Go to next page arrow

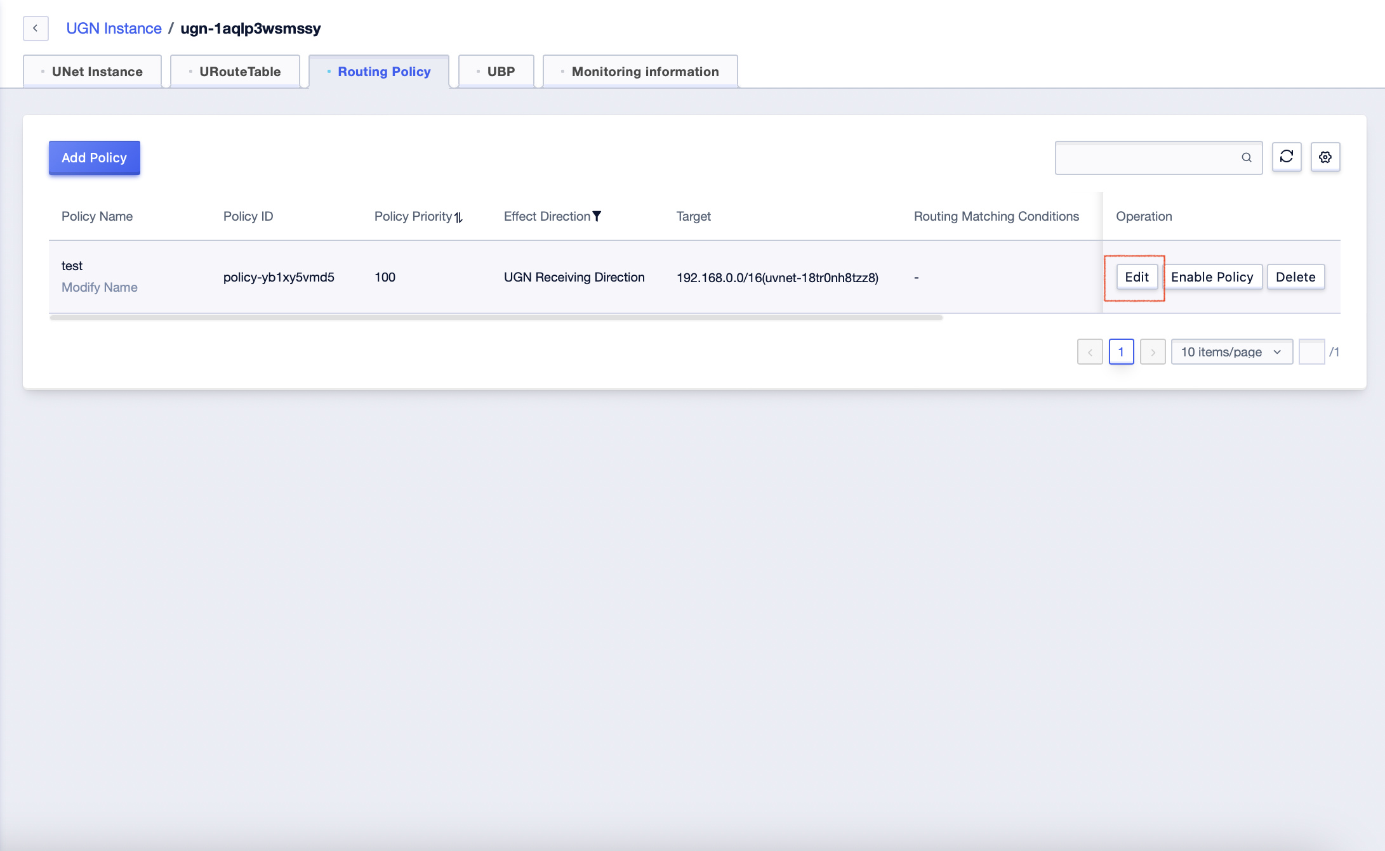(1153, 352)
